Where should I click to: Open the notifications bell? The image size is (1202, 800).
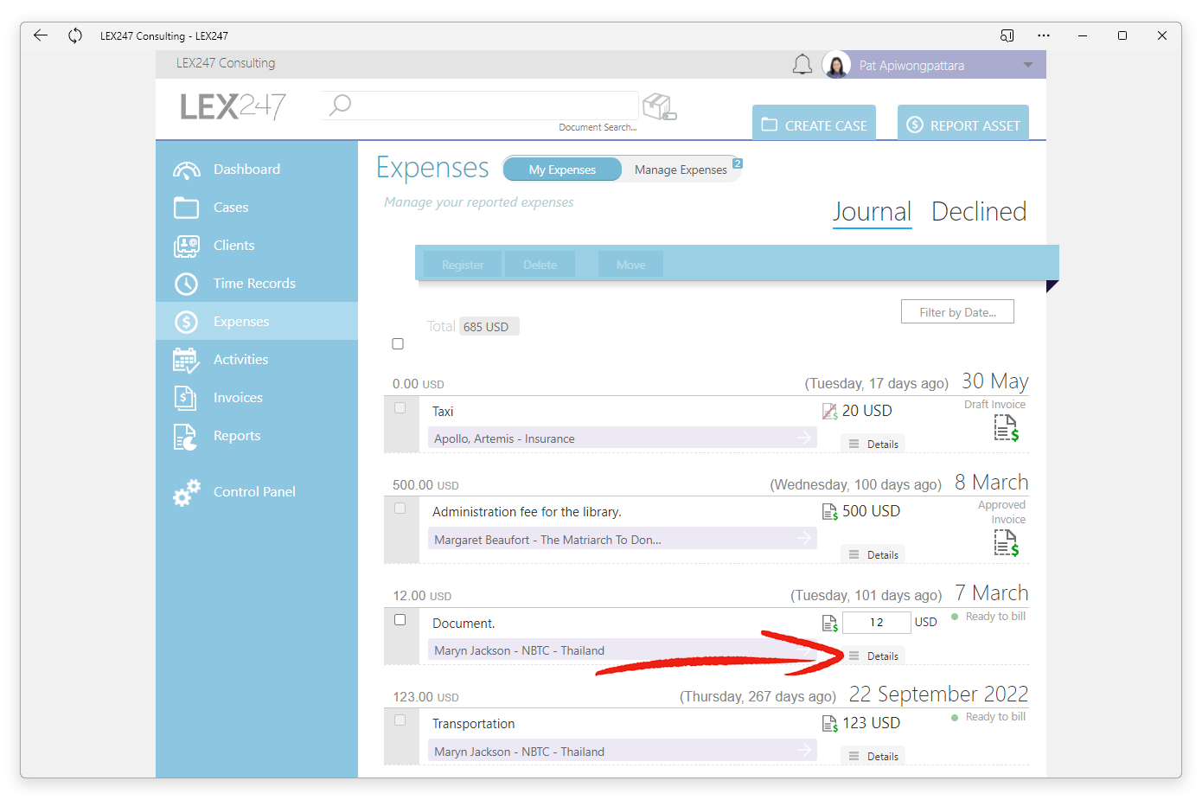click(802, 65)
